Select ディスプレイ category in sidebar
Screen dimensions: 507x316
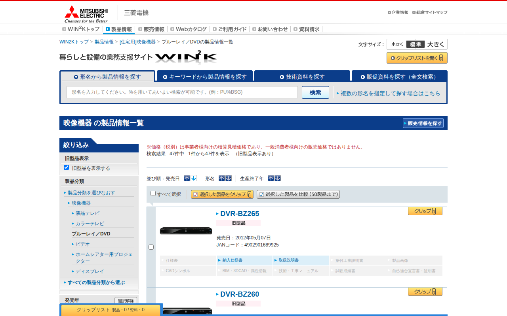[90, 271]
